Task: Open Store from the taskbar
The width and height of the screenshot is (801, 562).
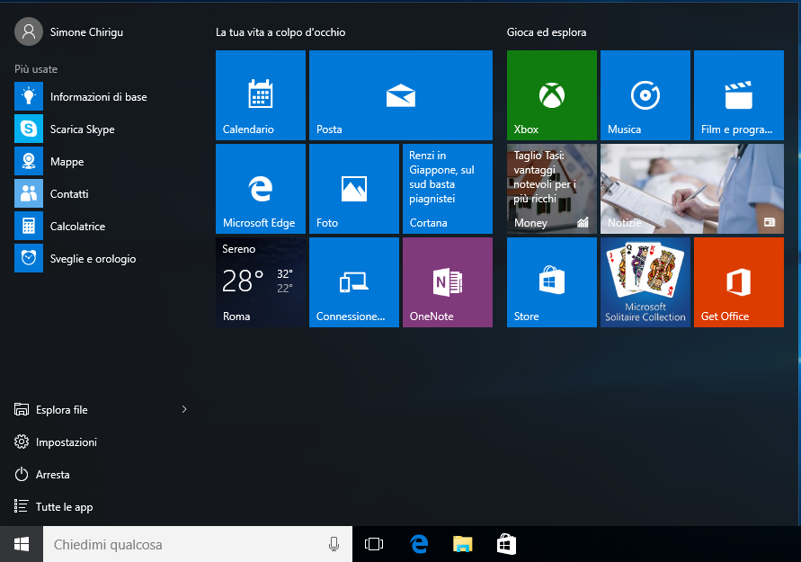Action: [x=506, y=544]
